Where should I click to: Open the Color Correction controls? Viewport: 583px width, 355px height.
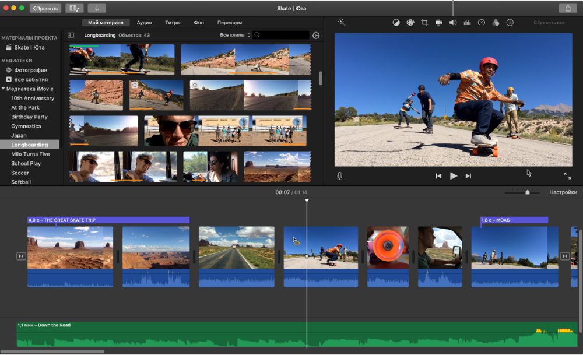click(x=410, y=22)
